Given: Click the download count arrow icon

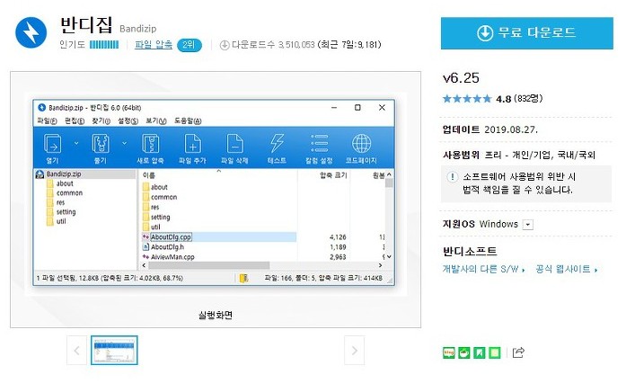Looking at the screenshot, I should click(x=225, y=45).
